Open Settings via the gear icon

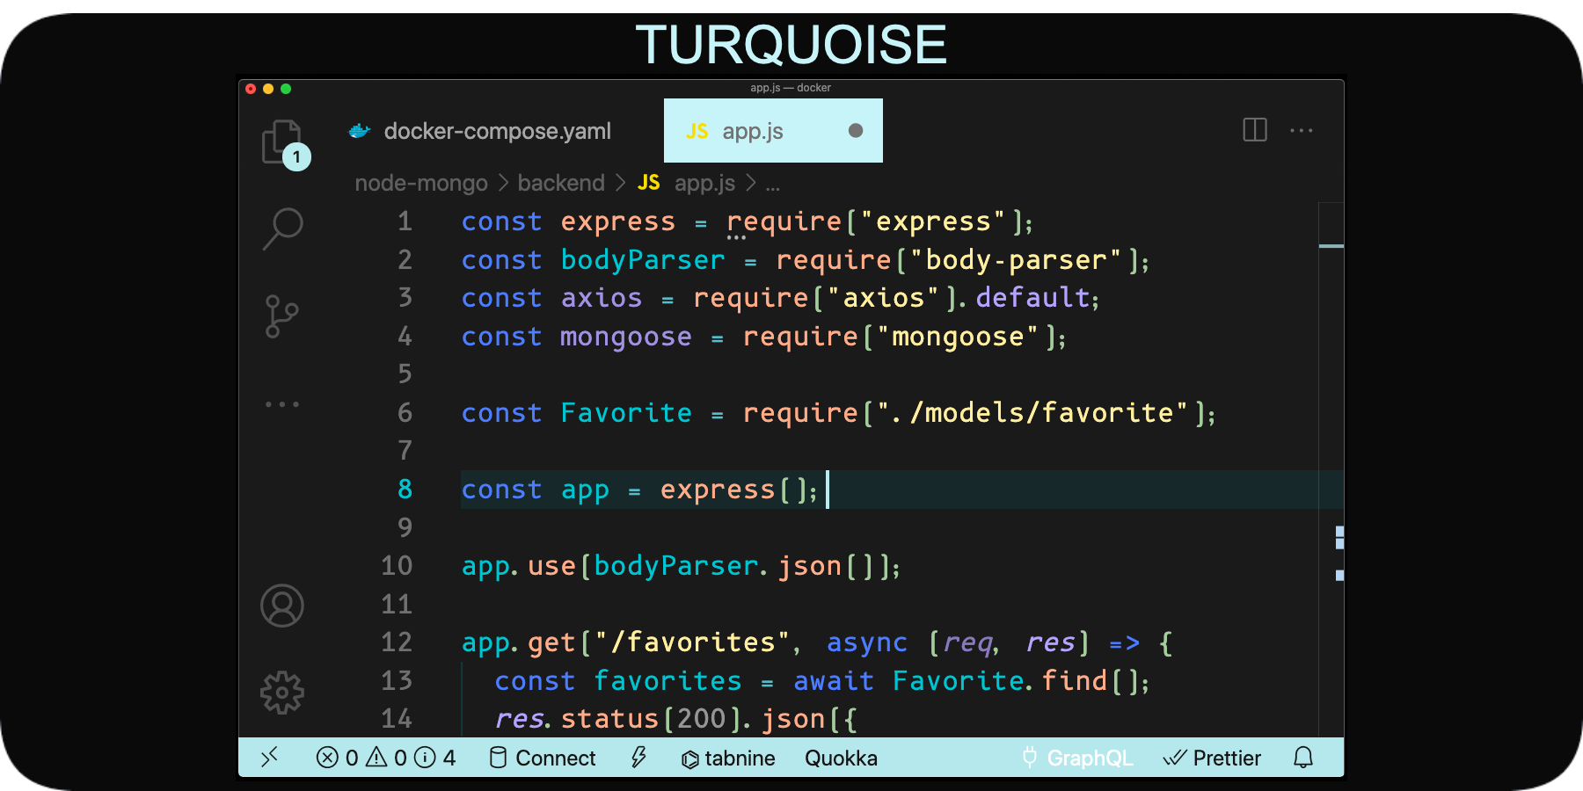tap(281, 692)
